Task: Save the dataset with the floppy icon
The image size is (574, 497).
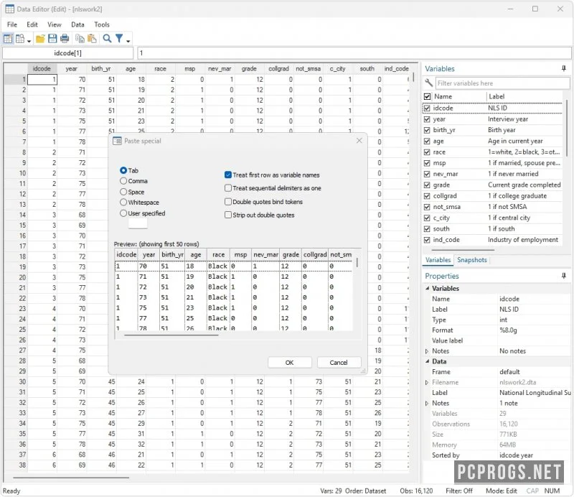Action: [x=52, y=39]
